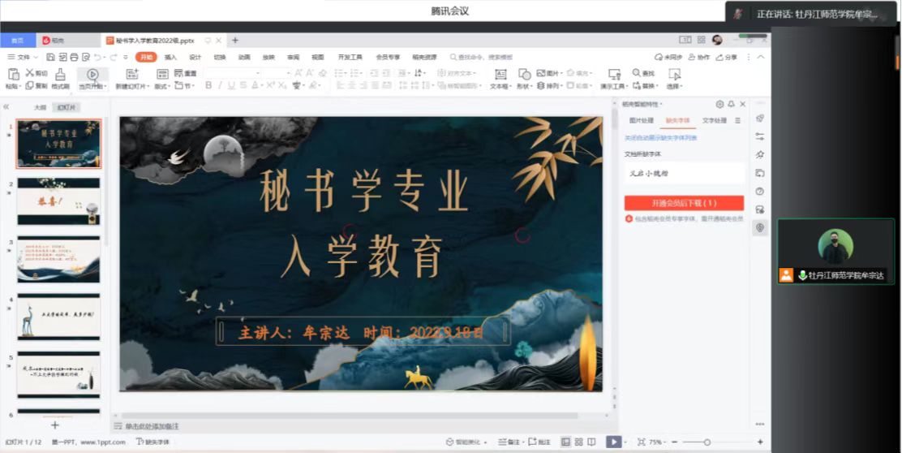Image resolution: width=902 pixels, height=453 pixels.
Task: Toggle slide sorter view in status bar
Action: [577, 442]
